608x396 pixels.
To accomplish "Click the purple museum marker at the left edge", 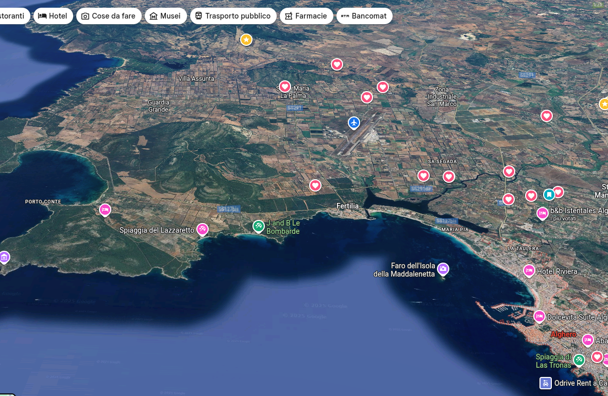I will click(x=4, y=256).
